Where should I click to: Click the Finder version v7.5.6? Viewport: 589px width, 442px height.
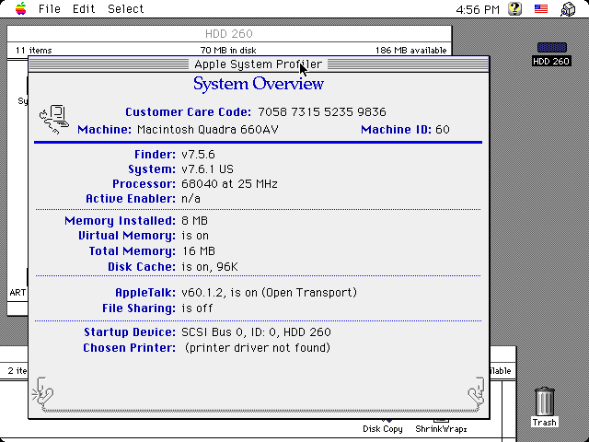(198, 155)
